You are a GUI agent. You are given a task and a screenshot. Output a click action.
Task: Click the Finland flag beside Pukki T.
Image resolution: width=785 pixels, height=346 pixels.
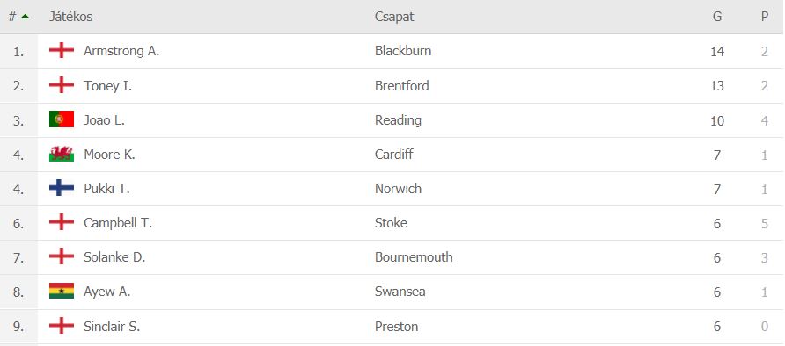[x=62, y=188]
